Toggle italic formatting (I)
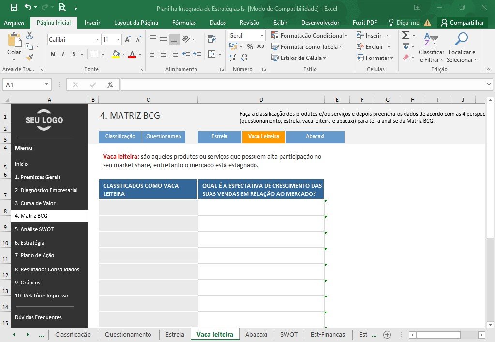Screen dimensions: 495x342 coord(63,54)
